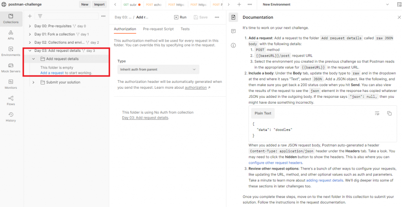Viewport: 402px width, 207px height.
Task: Open the Collections sidebar icon
Action: pos(11,19)
